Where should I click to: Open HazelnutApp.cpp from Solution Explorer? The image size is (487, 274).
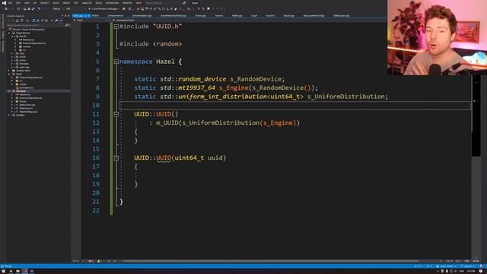tap(27, 112)
